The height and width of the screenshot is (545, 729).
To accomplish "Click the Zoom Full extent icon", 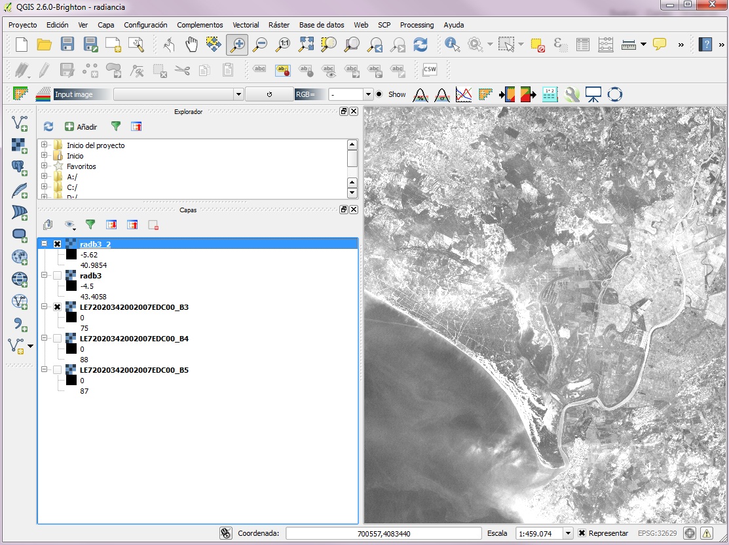I will pyautogui.click(x=305, y=45).
